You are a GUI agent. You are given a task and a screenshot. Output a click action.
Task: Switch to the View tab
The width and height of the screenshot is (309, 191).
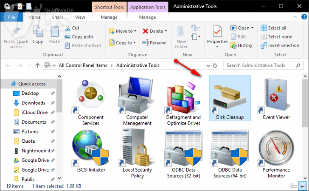pos(80,17)
